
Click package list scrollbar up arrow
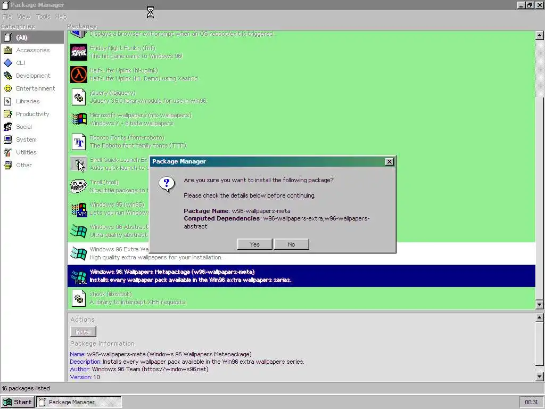[540, 35]
